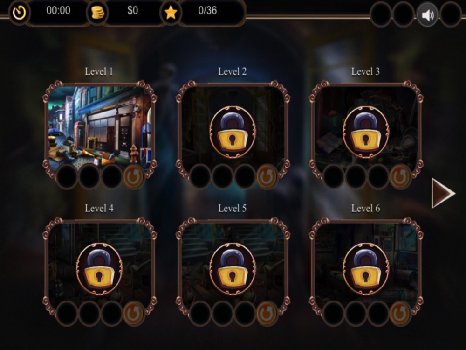Click orange restart button under Level 2
Image resolution: width=466 pixels, height=350 pixels.
(x=267, y=176)
